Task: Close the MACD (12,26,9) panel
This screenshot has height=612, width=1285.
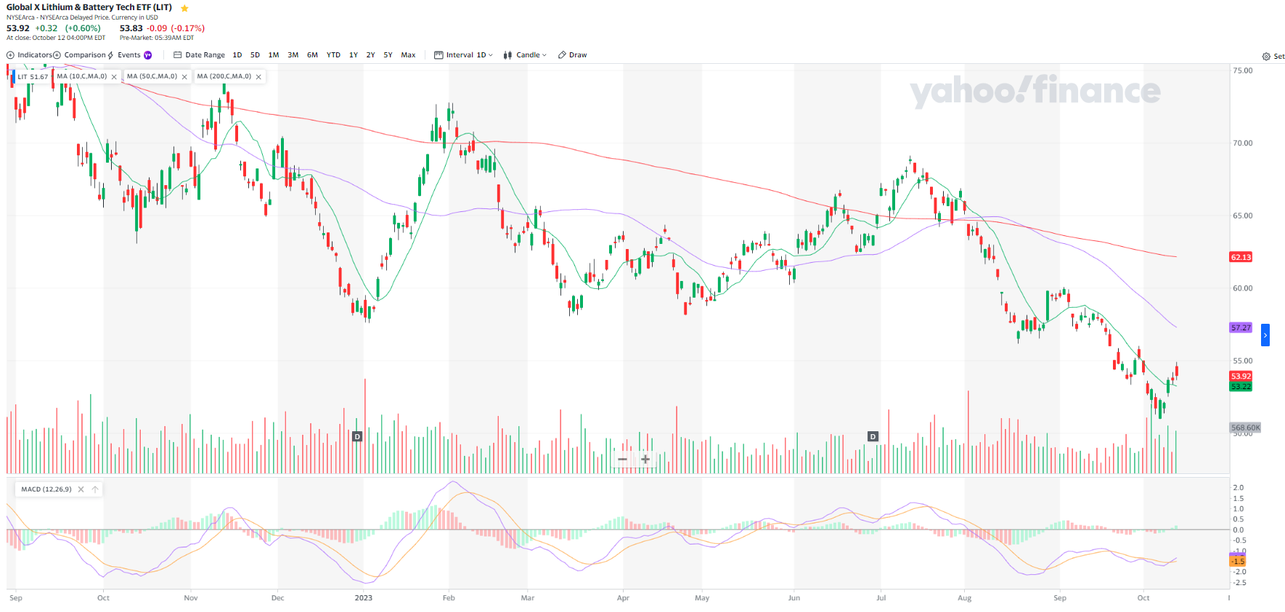Action: pos(81,489)
